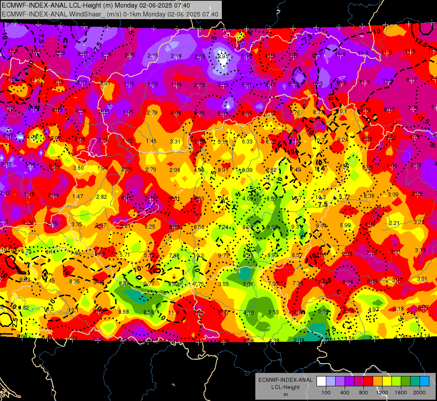Click wind shear value '2.88'

pyautogui.click(x=200, y=85)
